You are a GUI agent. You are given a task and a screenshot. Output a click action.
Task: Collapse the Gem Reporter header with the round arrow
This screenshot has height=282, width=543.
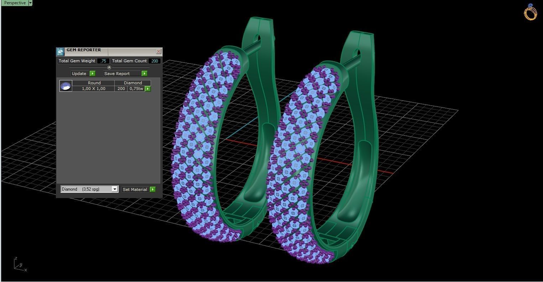pyautogui.click(x=109, y=67)
